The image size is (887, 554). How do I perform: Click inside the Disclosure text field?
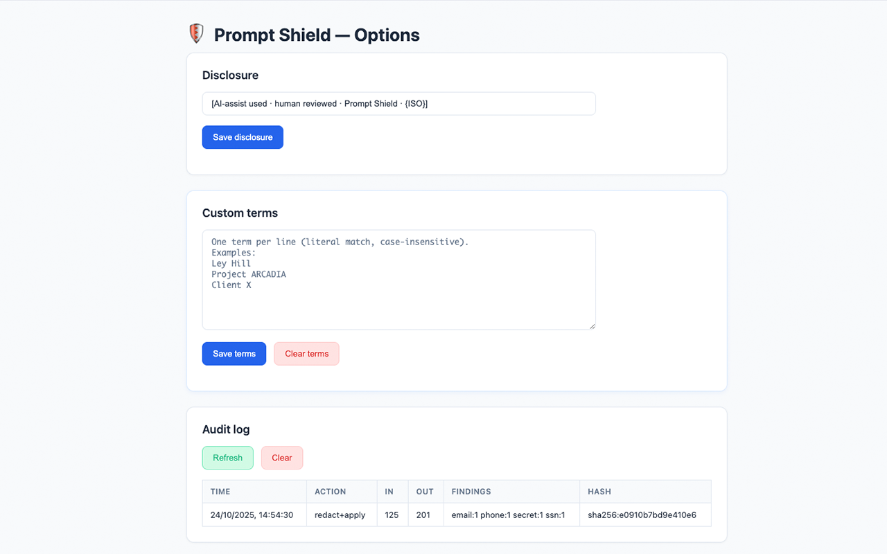(398, 103)
